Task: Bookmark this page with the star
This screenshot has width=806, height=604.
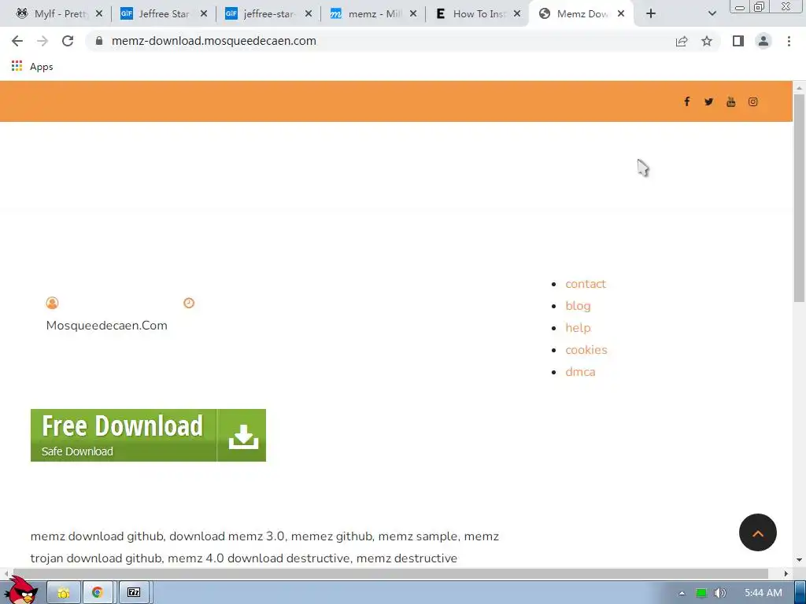Action: [707, 41]
